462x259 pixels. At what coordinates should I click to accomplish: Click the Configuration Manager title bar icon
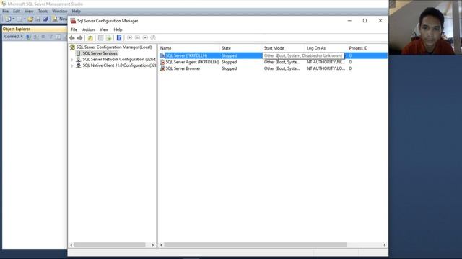tap(73, 21)
